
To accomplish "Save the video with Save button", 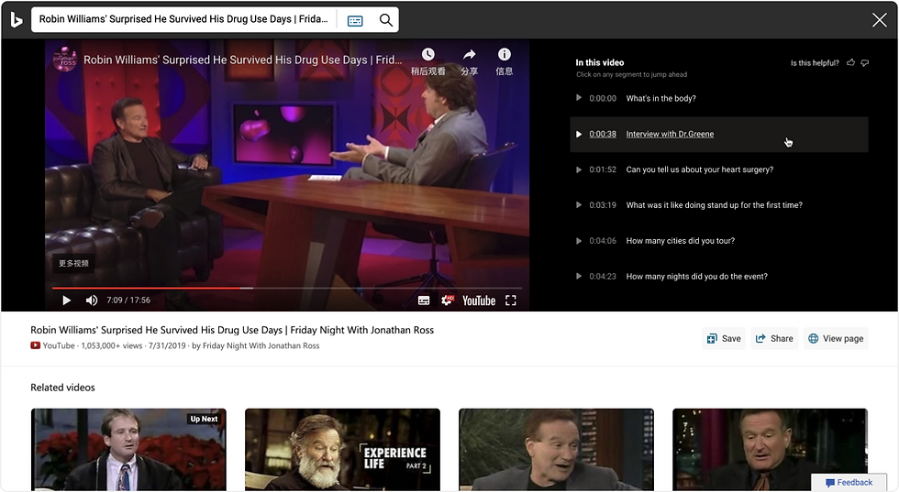I will tap(724, 338).
